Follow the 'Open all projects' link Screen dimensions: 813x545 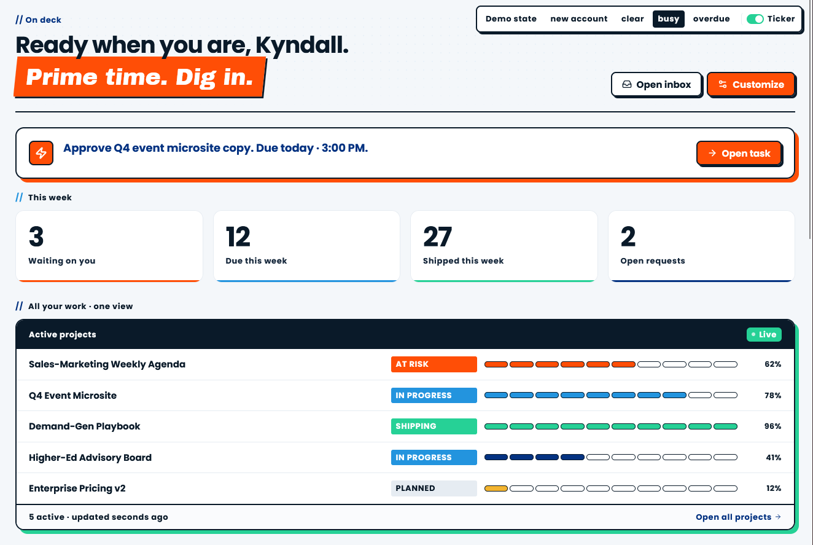click(738, 517)
